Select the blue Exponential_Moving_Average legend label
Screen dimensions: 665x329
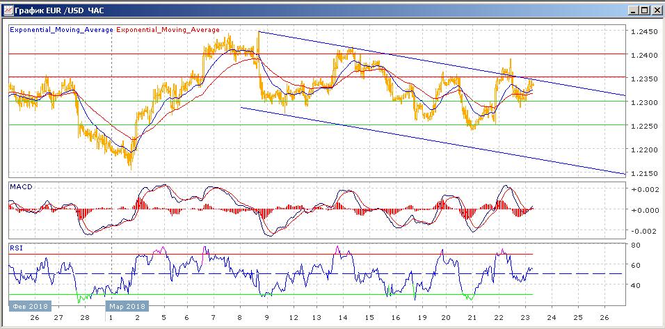61,30
